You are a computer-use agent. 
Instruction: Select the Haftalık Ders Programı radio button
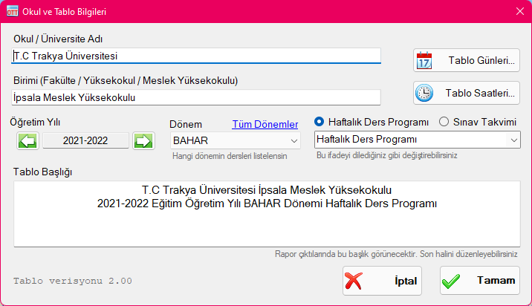coord(319,122)
